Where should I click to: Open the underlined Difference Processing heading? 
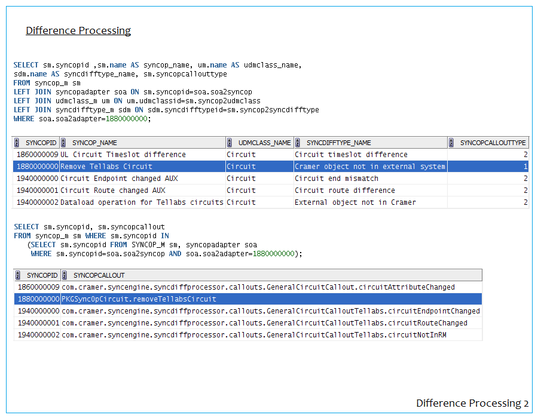pos(78,30)
